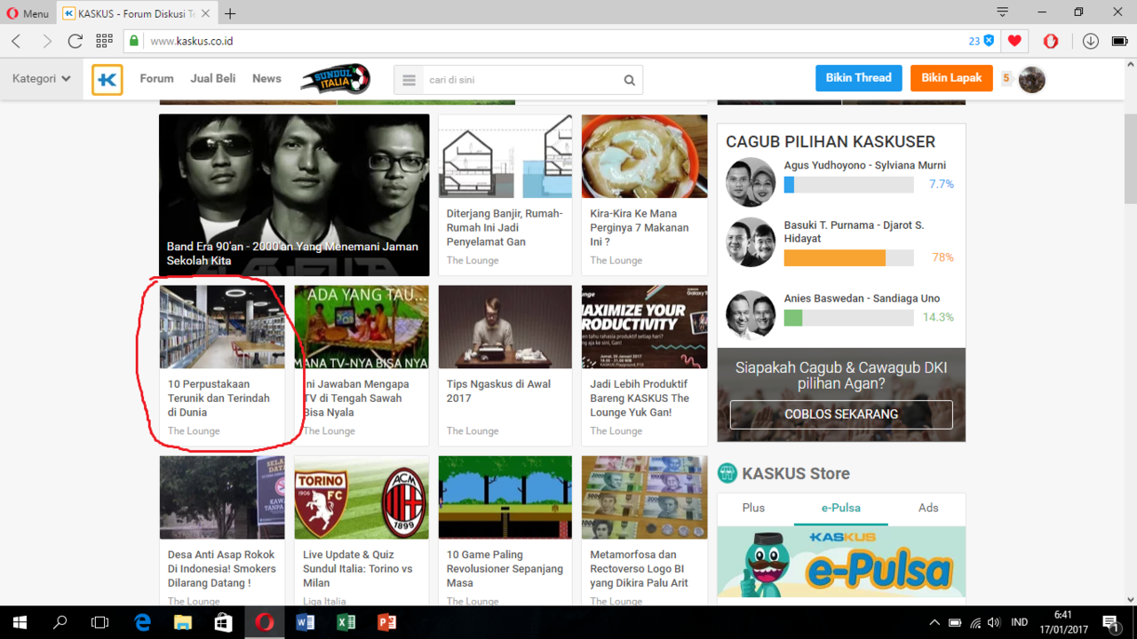Open Windows taskbar search

(x=60, y=622)
